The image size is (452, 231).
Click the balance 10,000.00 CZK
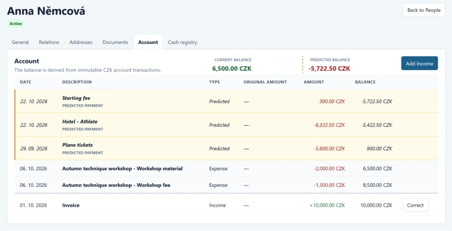click(377, 206)
